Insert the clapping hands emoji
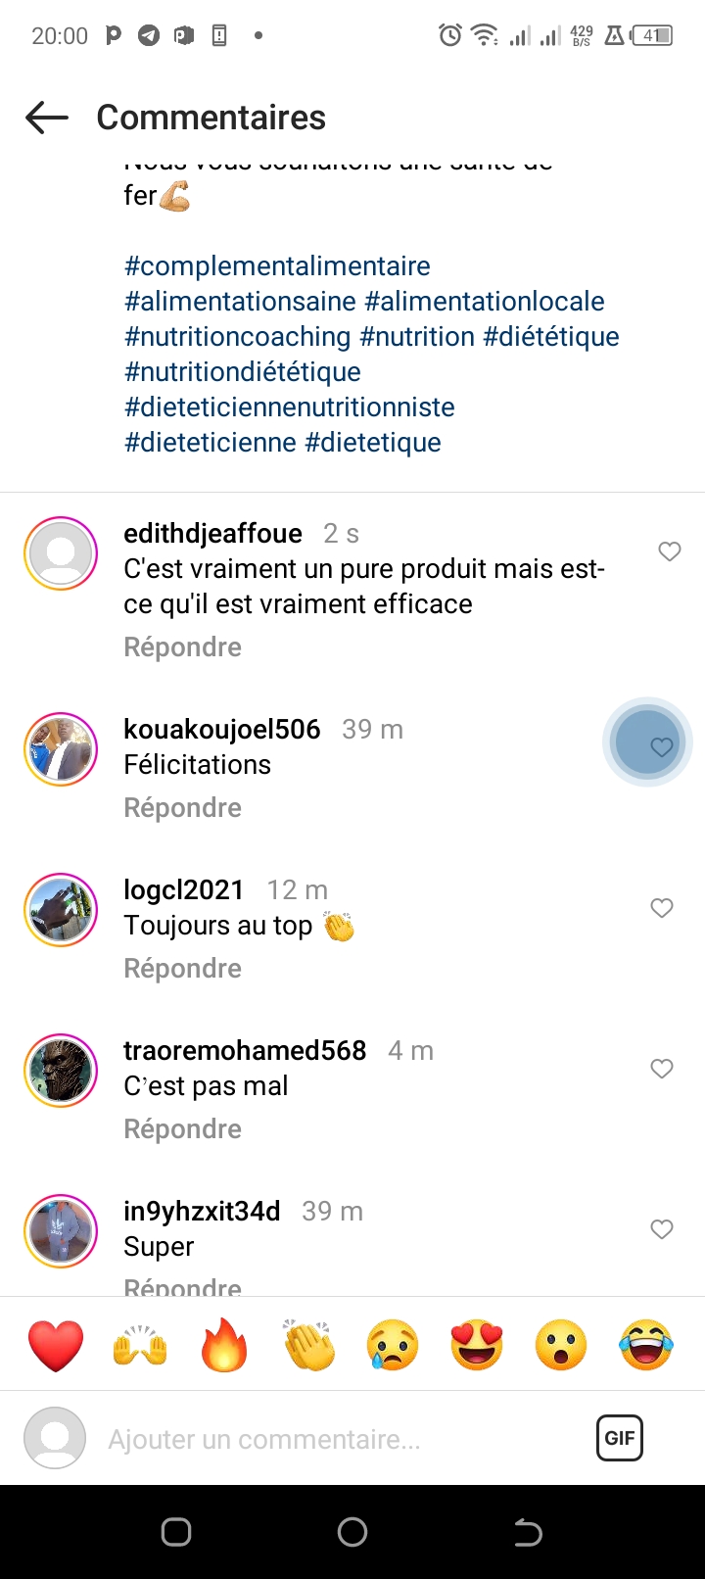 tap(308, 1344)
